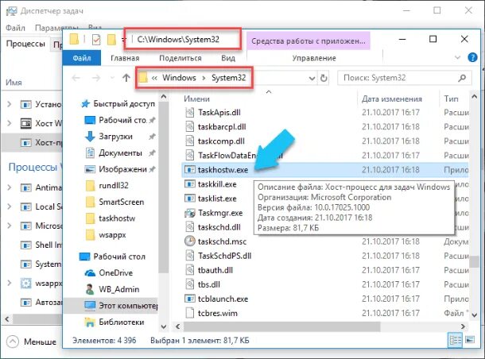Select the TaskApis.dll file
This screenshot has width=485, height=359.
click(219, 113)
